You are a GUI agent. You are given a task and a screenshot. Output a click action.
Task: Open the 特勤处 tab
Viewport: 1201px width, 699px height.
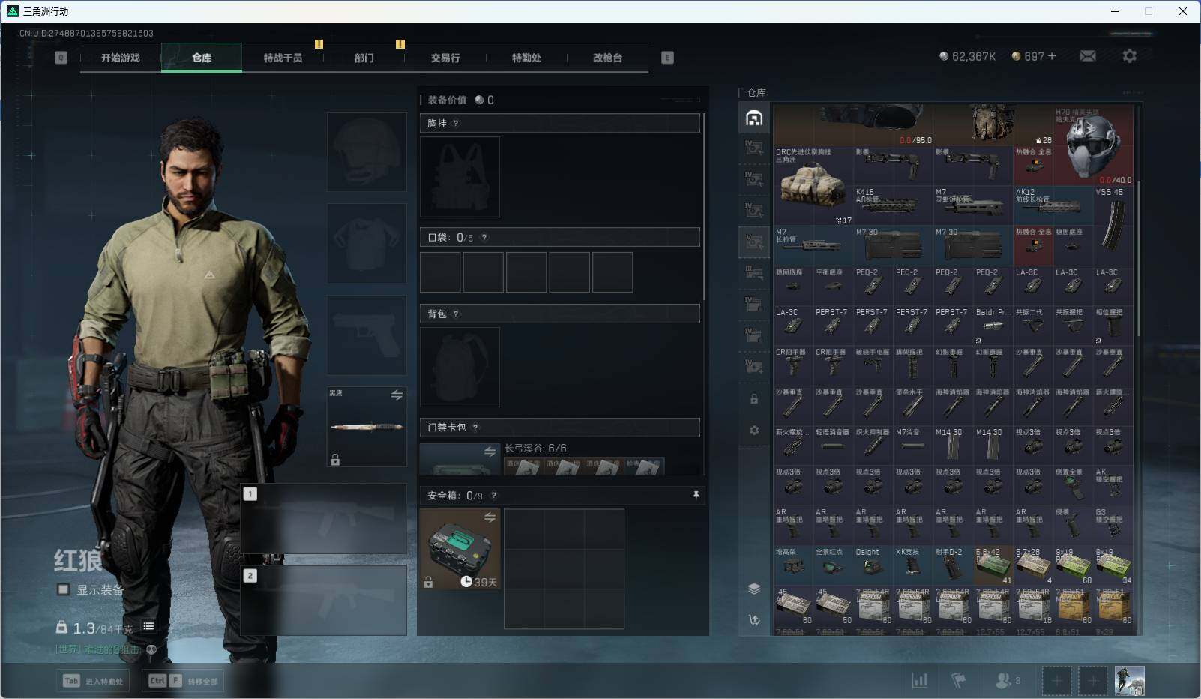pyautogui.click(x=526, y=58)
